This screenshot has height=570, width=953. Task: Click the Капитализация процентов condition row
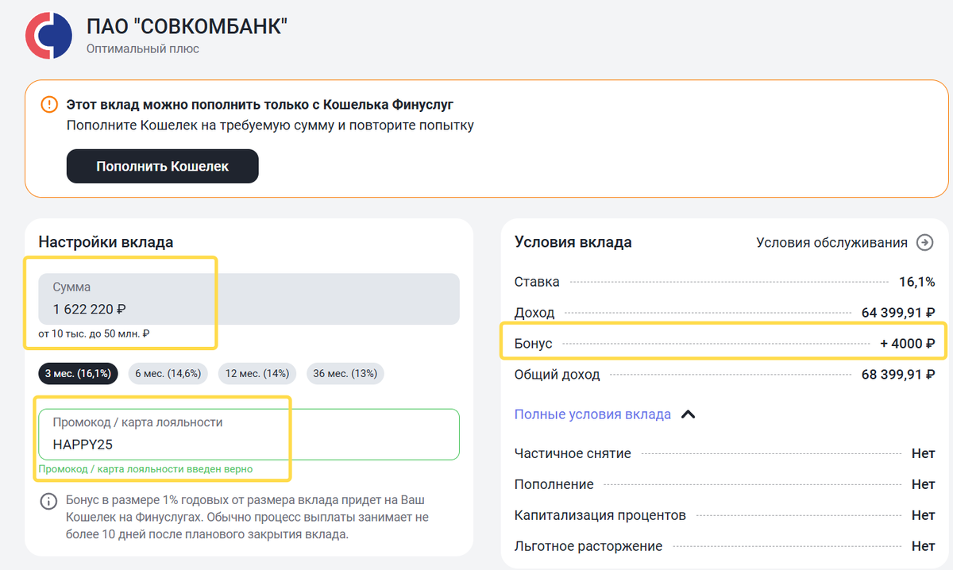724,516
